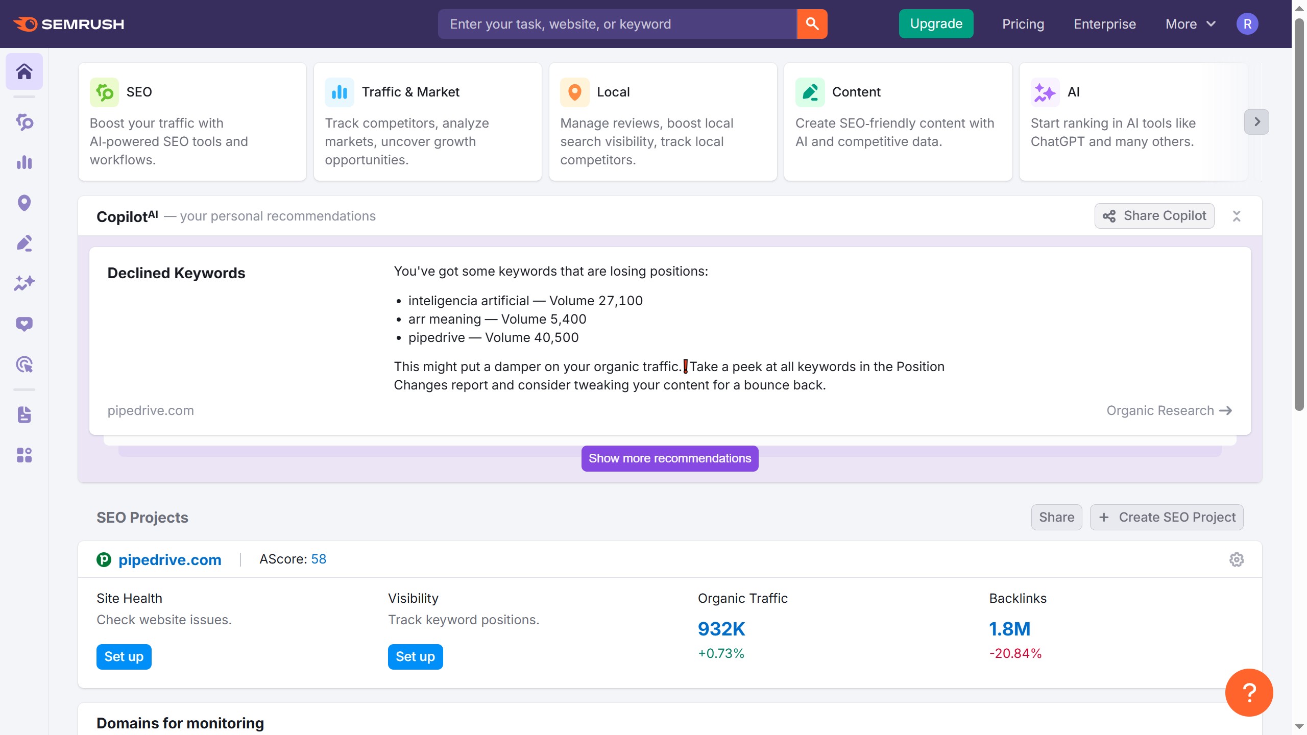The image size is (1307, 735).
Task: Click Share Copilot button
Action: click(x=1154, y=216)
